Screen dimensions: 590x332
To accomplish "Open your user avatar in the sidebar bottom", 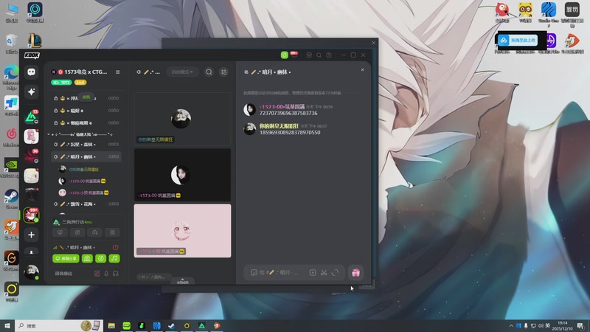I will point(31,272).
